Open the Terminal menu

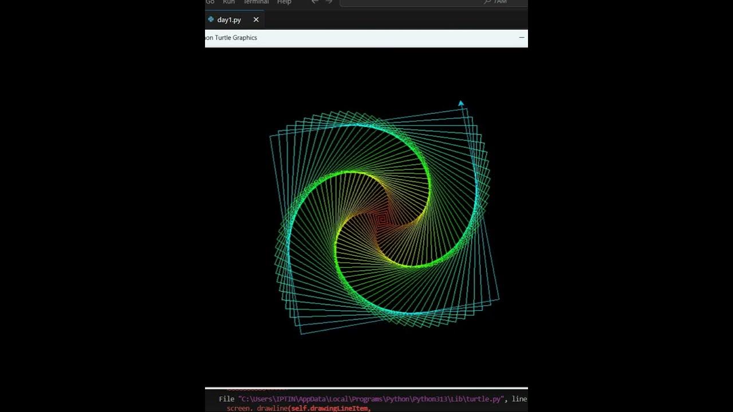pos(256,2)
